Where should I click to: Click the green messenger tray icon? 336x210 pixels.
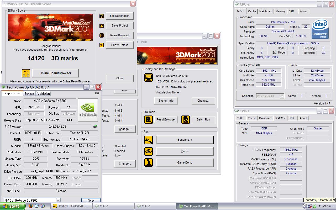pos(314,206)
